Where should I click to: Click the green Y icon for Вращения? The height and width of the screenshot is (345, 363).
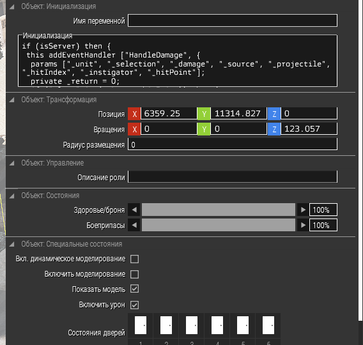coord(204,129)
